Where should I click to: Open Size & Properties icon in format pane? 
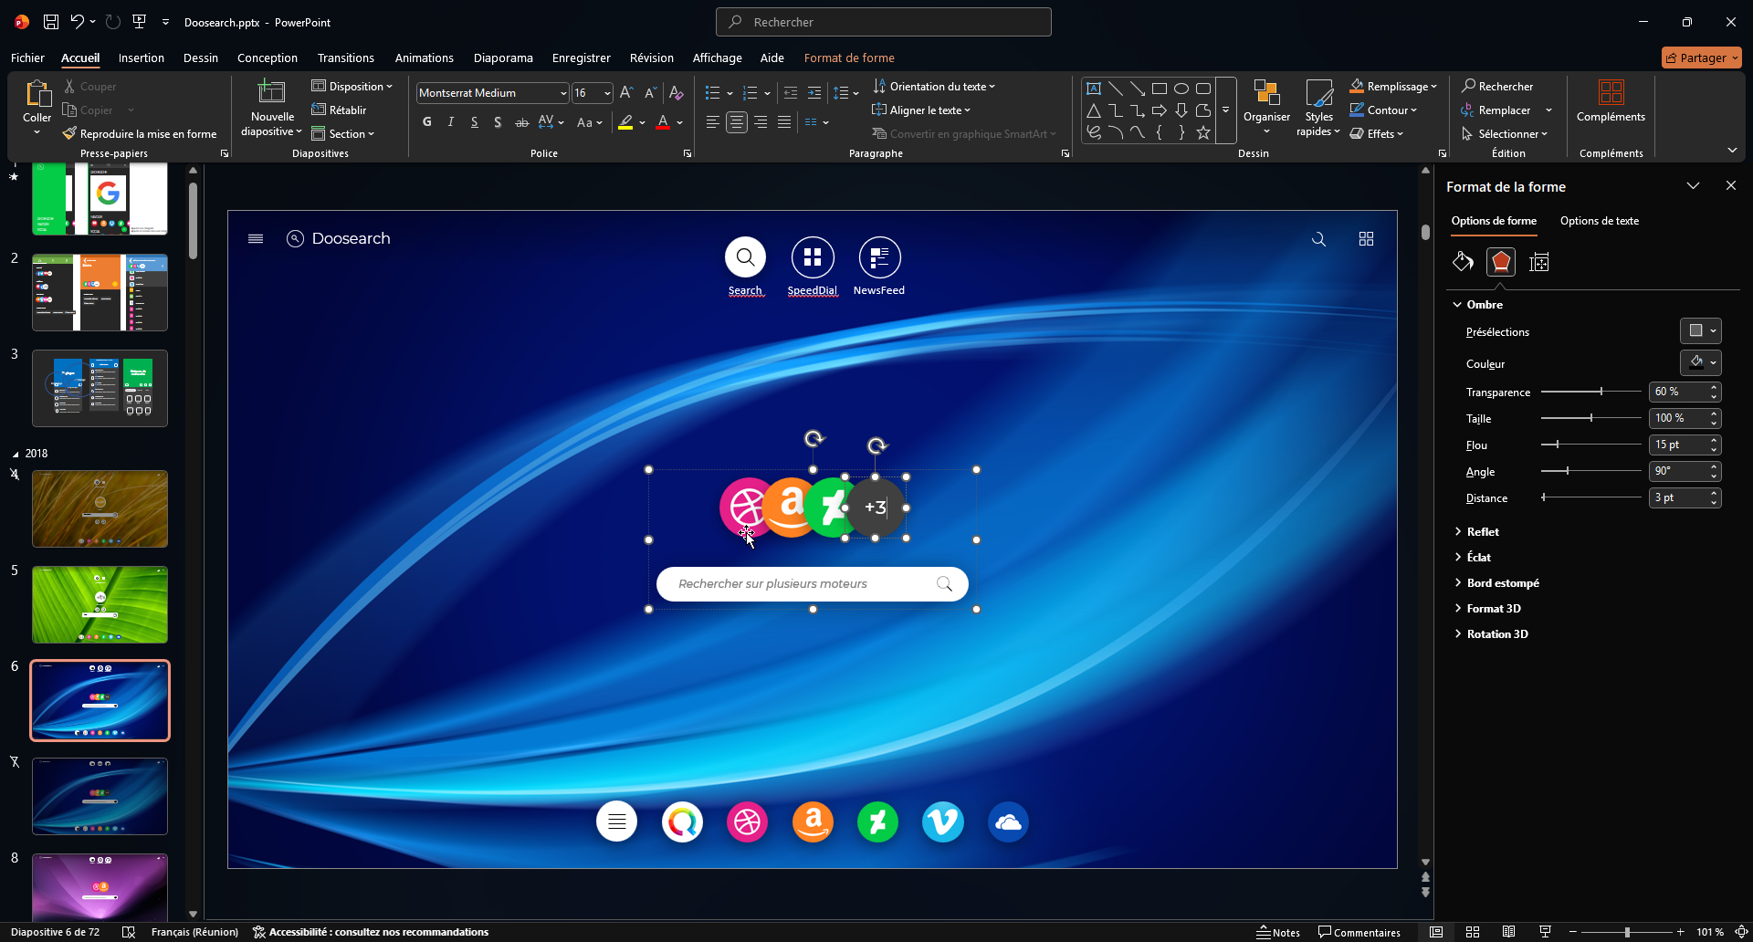1539,263
